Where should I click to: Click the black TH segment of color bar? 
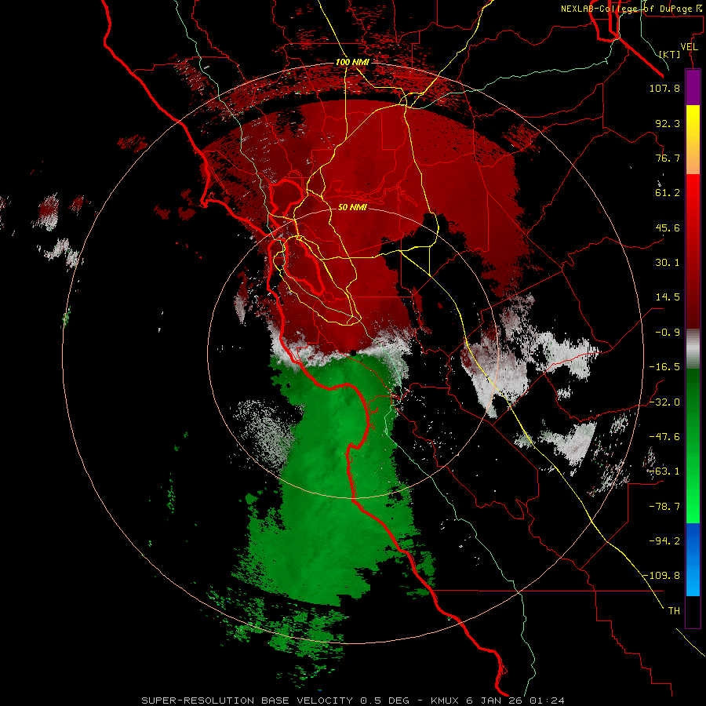(x=693, y=612)
